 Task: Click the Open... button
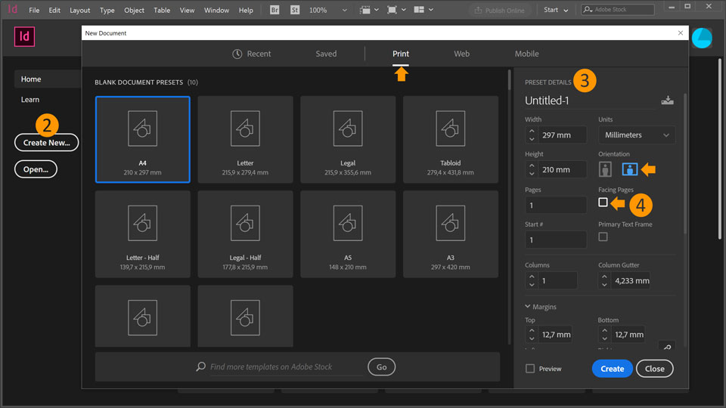point(36,169)
